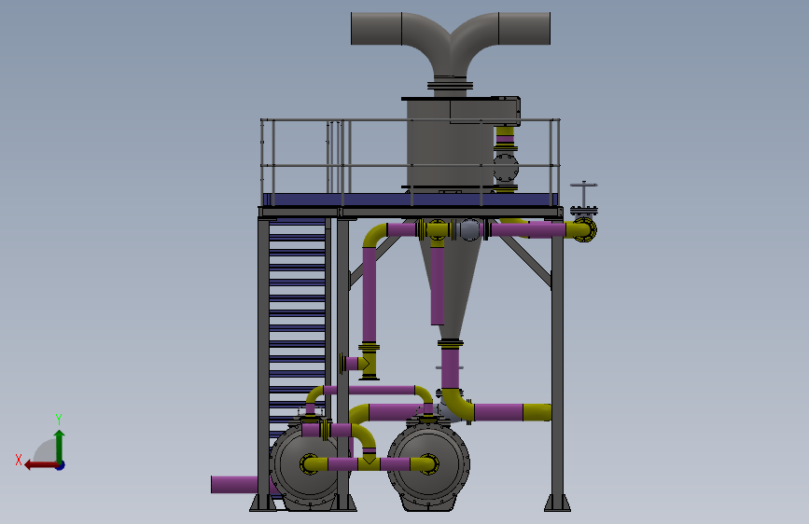
Task: Click the red X axis arrow of triad
Action: [x=40, y=465]
